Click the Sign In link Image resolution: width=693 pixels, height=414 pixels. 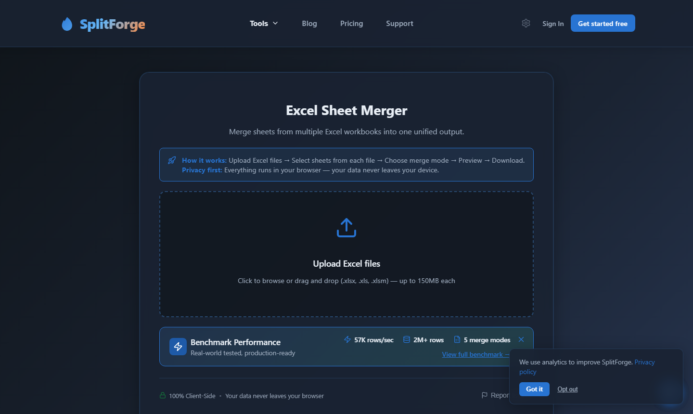click(553, 24)
